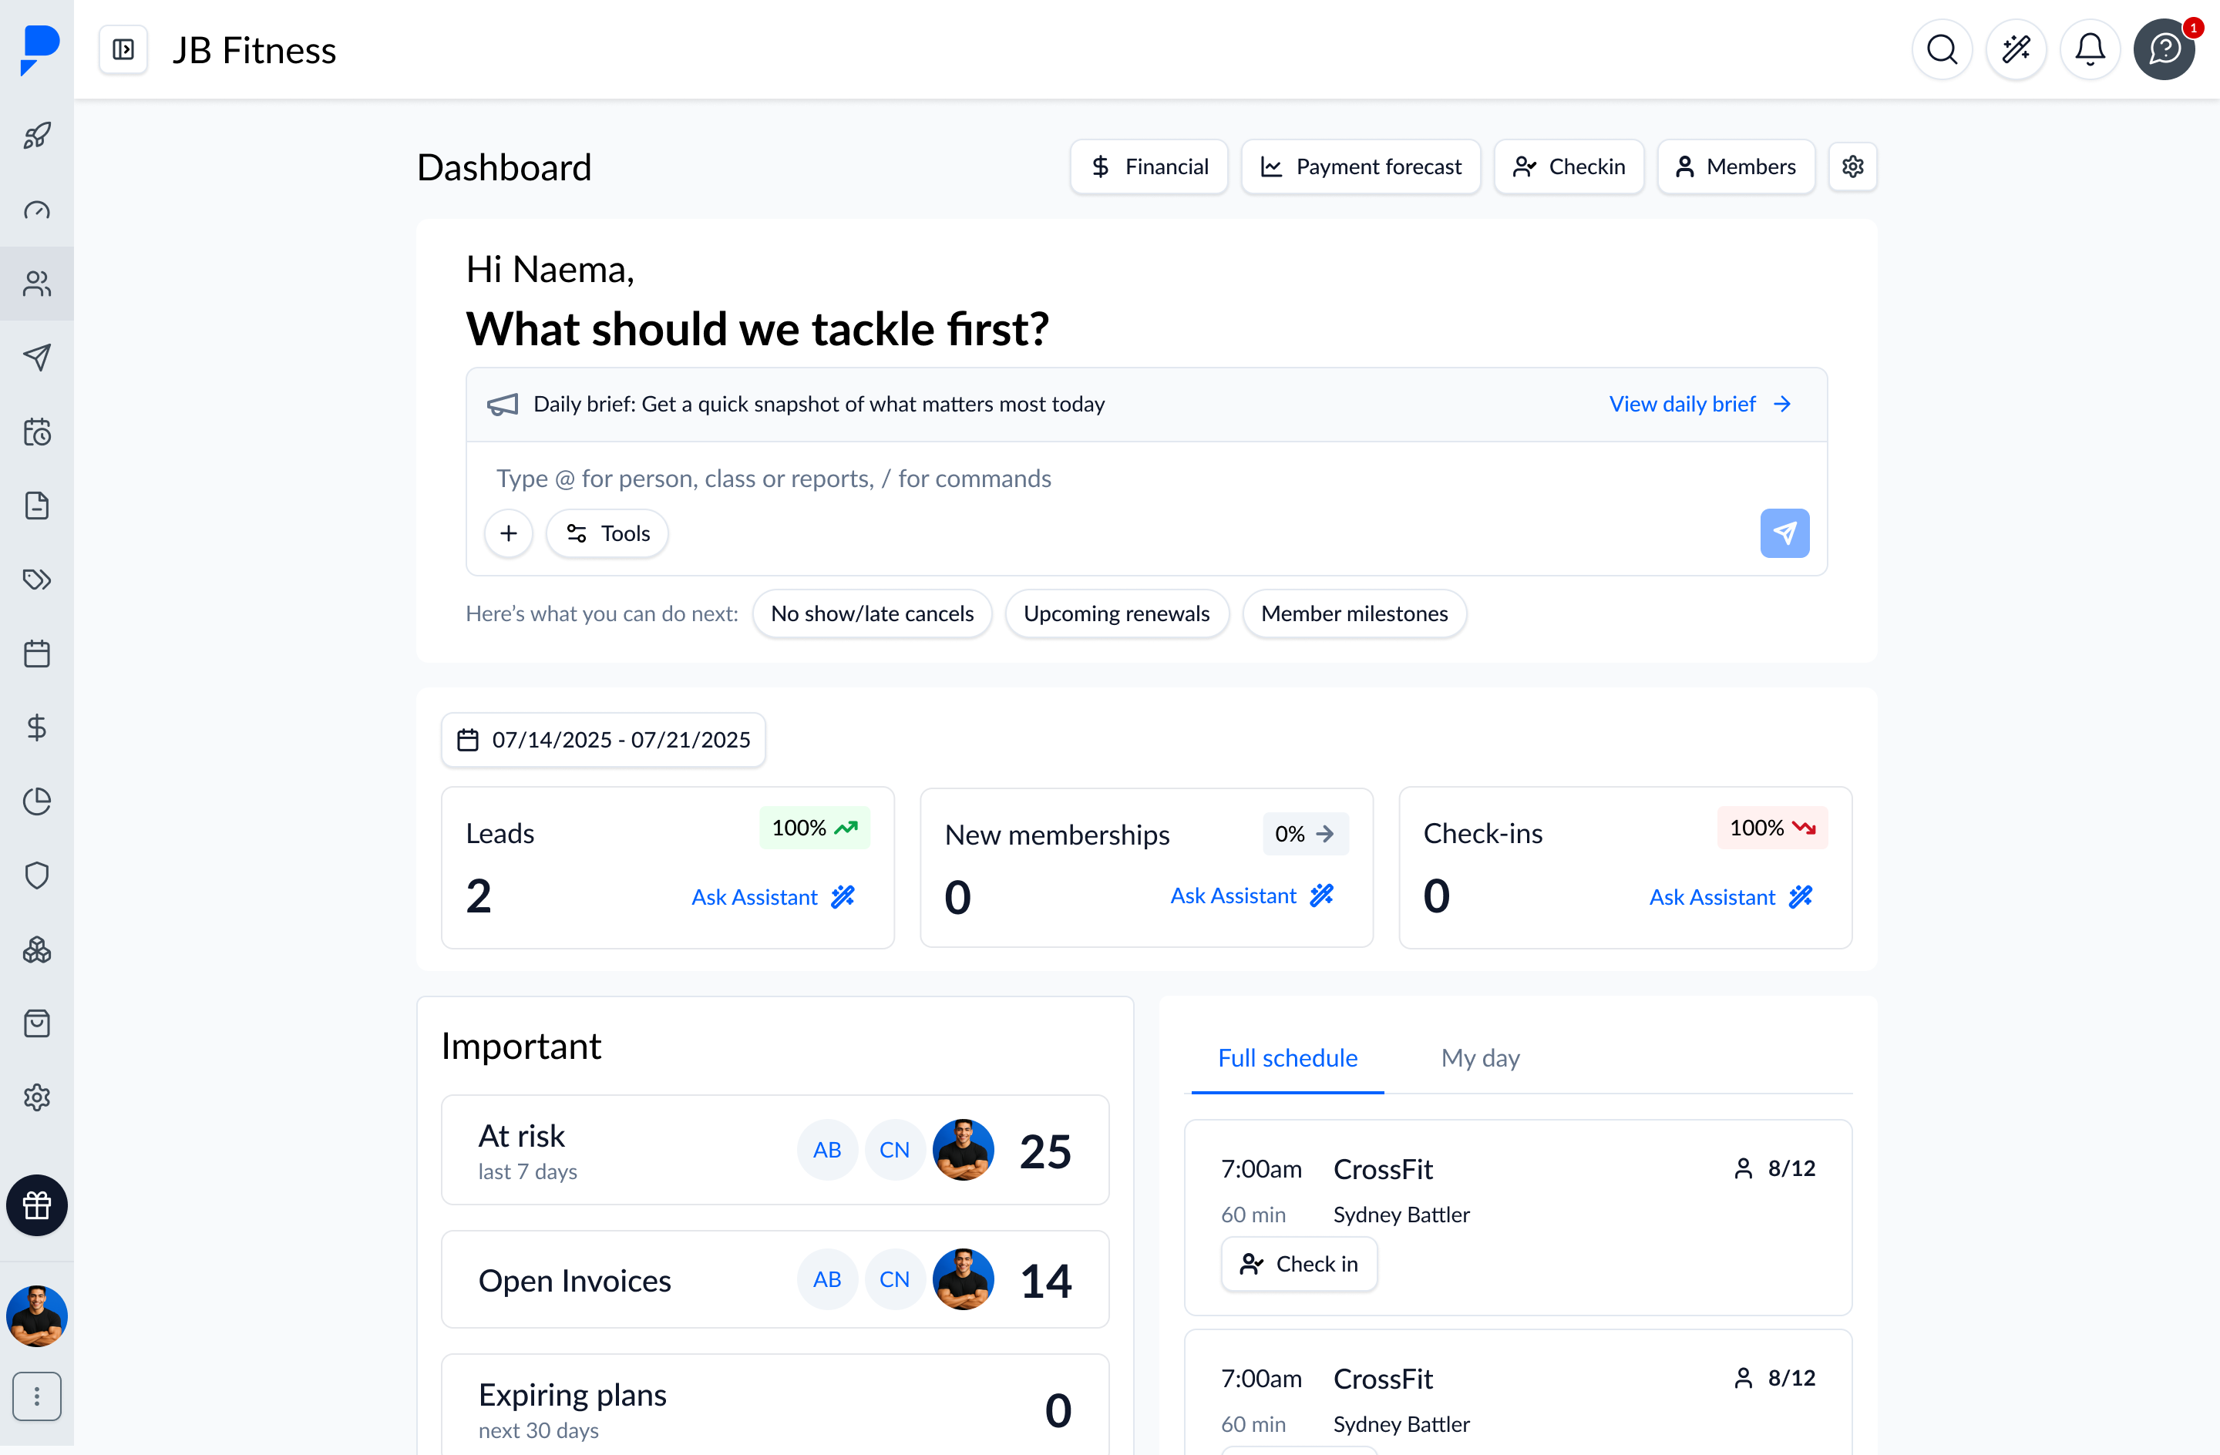
Task: Send the prompt with the blue send button
Action: click(x=1784, y=533)
